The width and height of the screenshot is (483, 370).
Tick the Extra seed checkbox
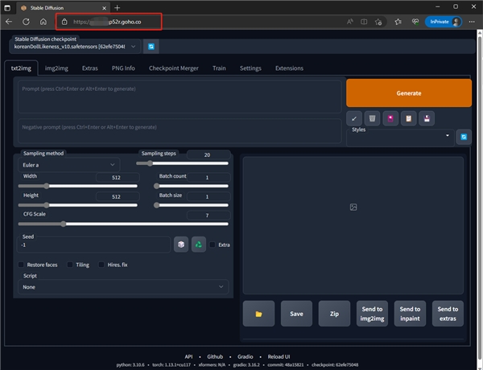[213, 245]
